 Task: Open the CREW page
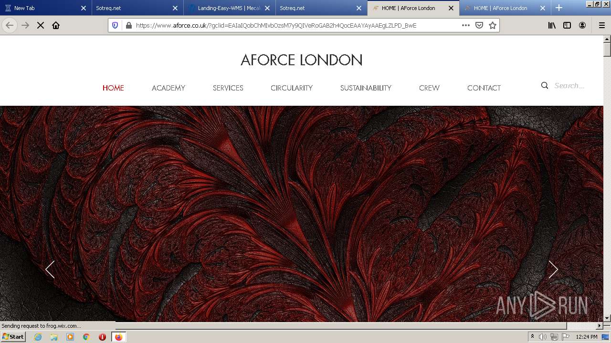pyautogui.click(x=429, y=88)
